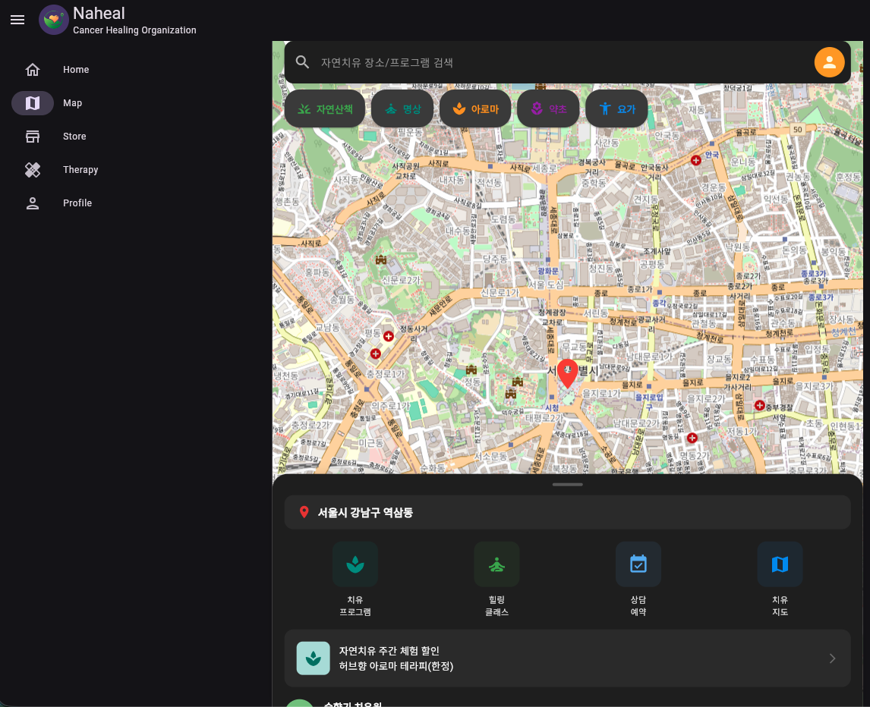The image size is (870, 707).
Task: Click the hospital marker near 중부경찰서
Action: 760,405
